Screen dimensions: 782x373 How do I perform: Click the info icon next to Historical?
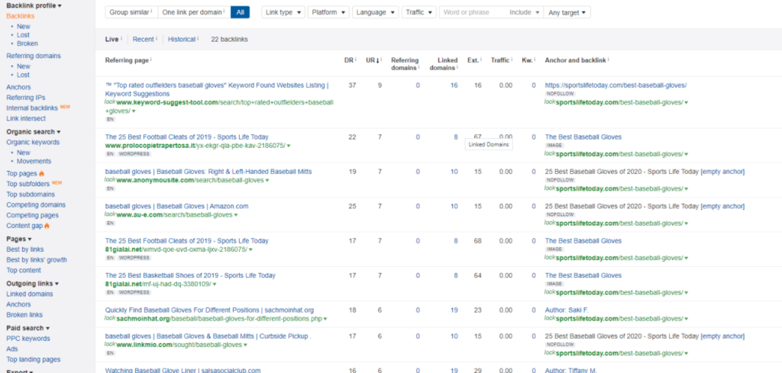tap(198, 38)
